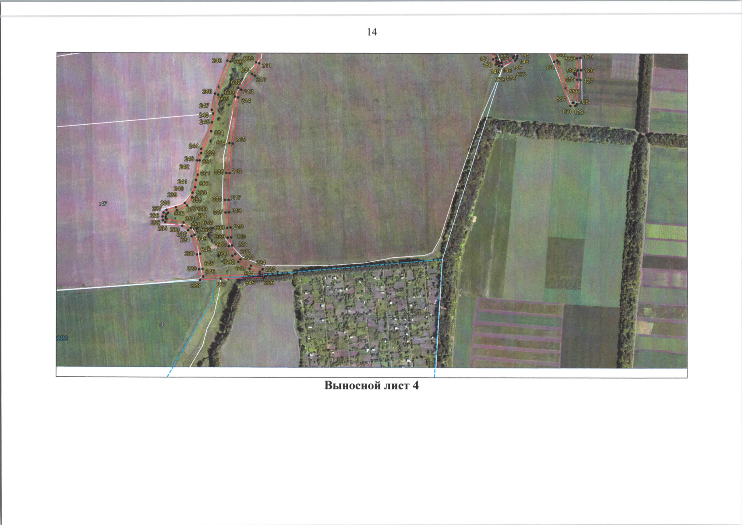This screenshot has height=525, width=742.
Task: Select point label 241 on the map
Action: pos(182,182)
